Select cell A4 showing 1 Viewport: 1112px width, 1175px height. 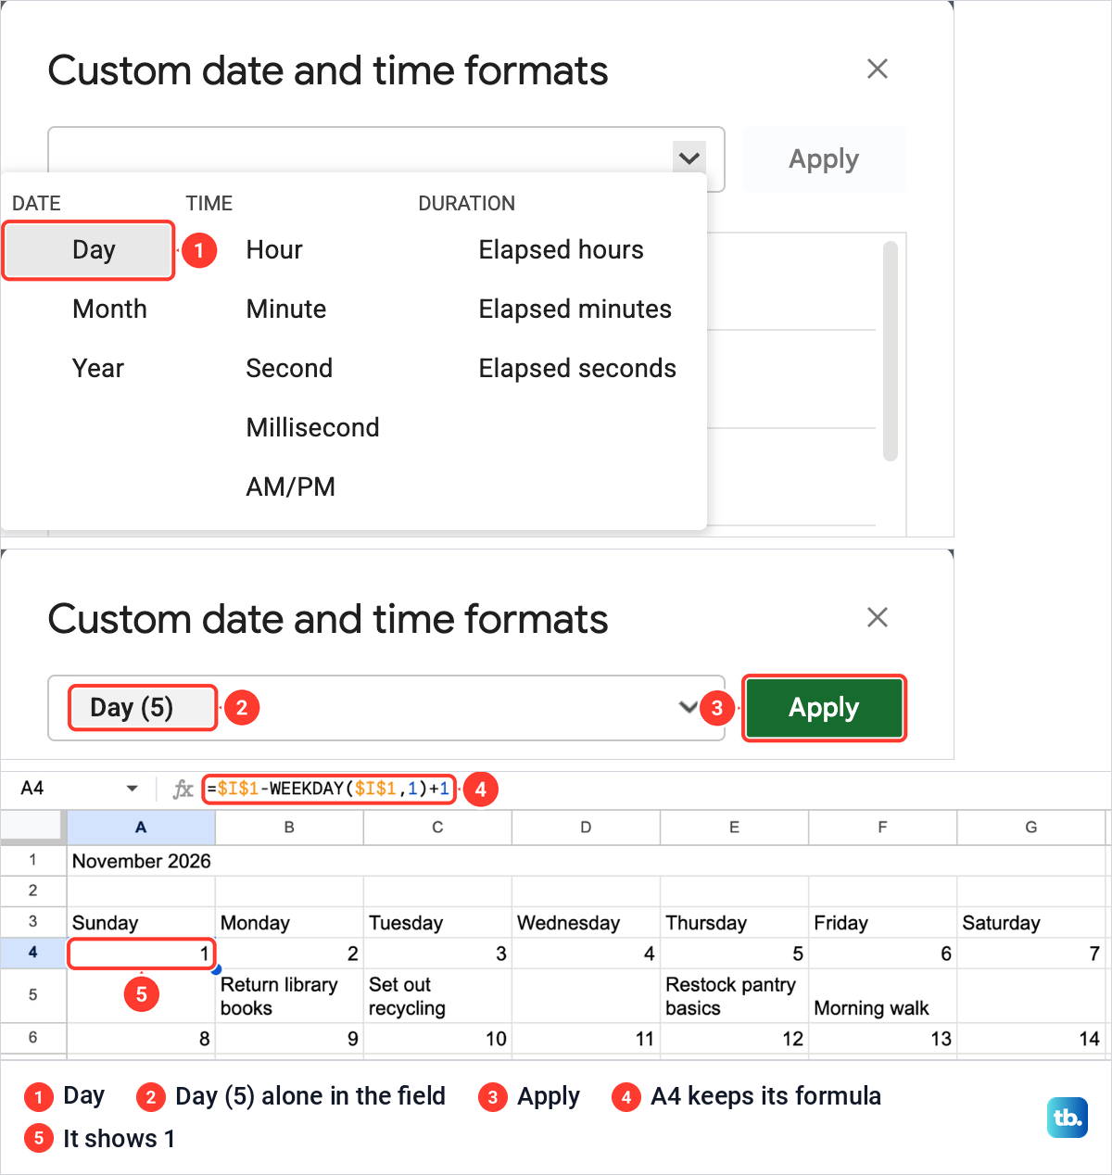(141, 954)
